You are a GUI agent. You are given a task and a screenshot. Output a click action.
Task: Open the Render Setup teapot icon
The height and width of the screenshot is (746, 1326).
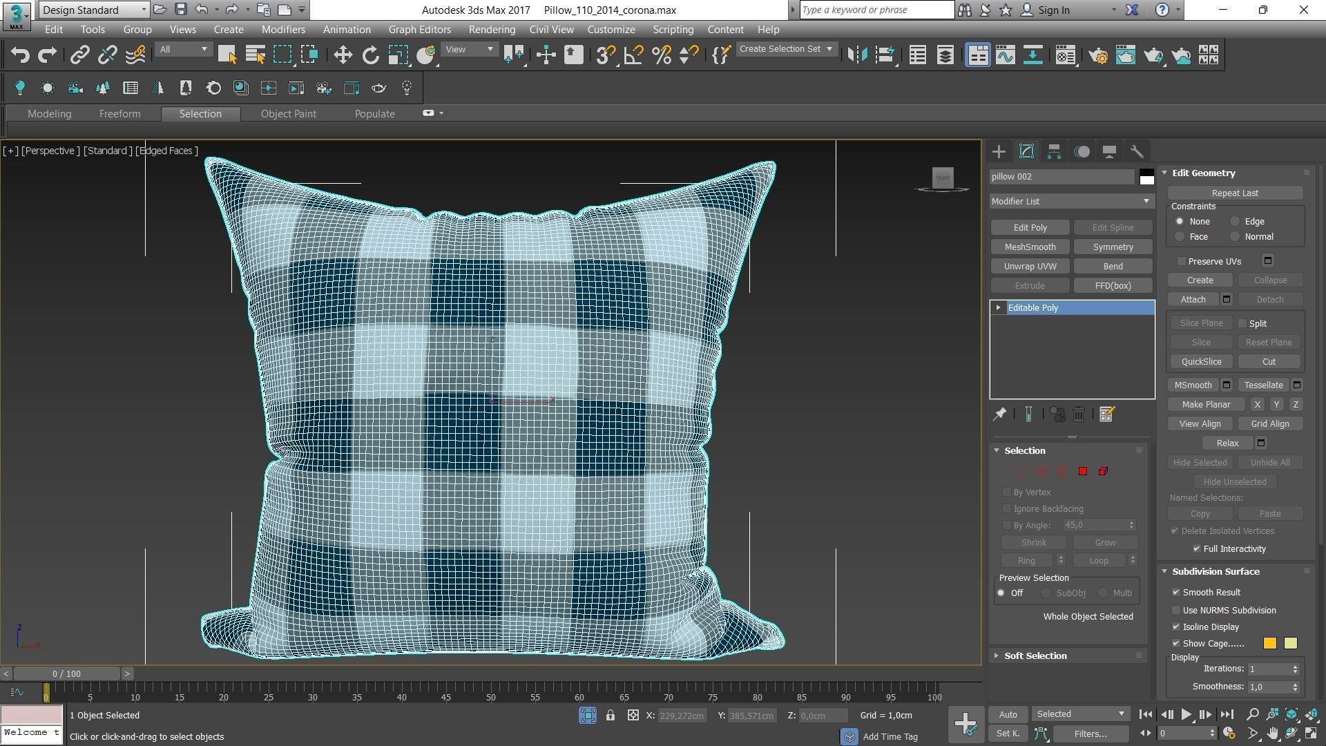click(1098, 55)
